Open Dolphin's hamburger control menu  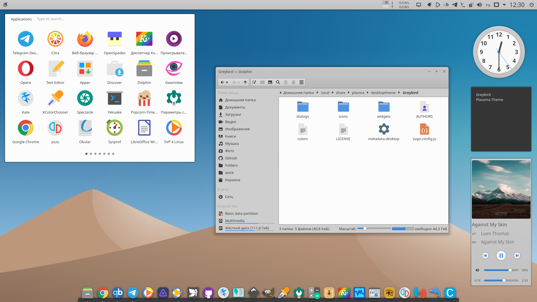302,82
